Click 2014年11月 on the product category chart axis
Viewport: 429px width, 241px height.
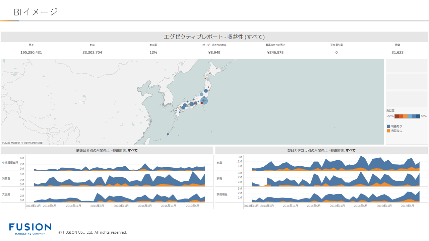291,206
